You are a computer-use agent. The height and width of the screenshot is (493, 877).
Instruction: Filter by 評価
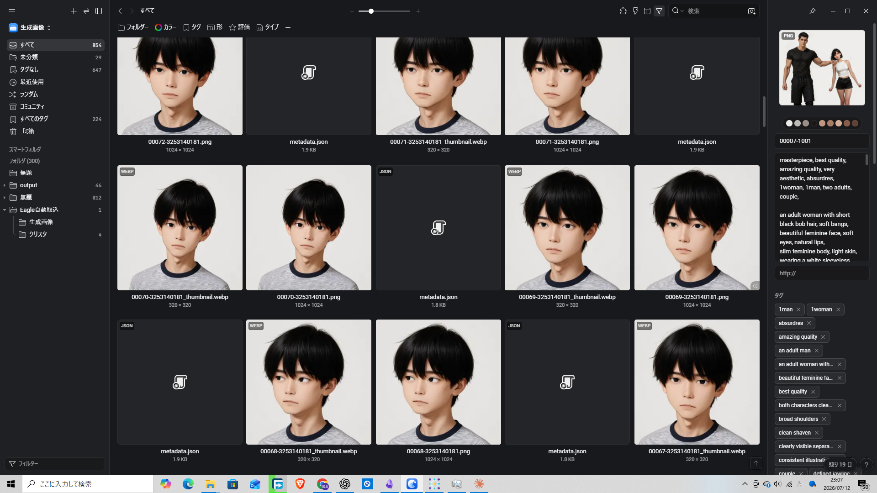pos(239,27)
